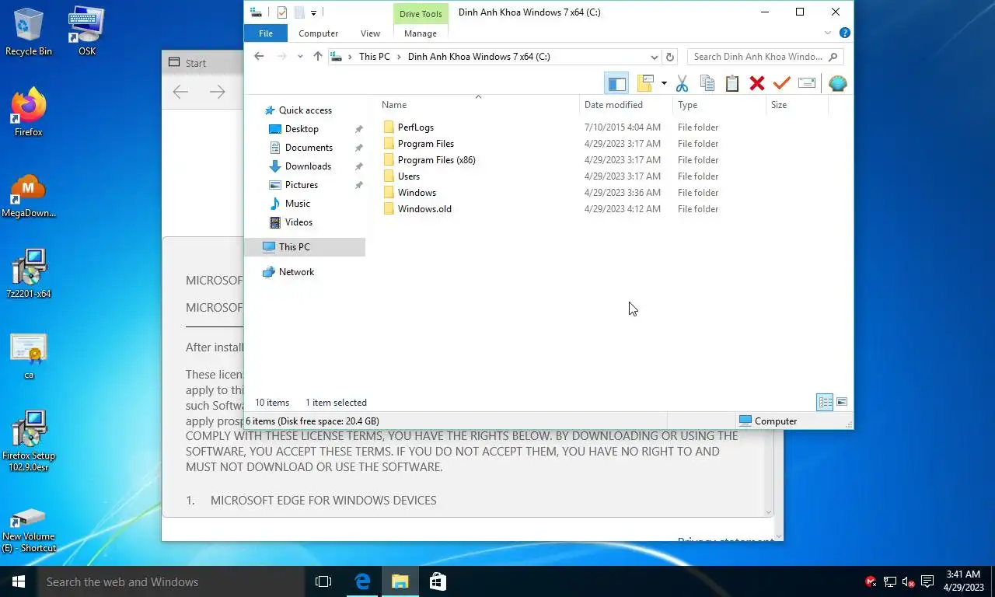Click the drive icon in title bar
The image size is (995, 597).
coord(256,12)
